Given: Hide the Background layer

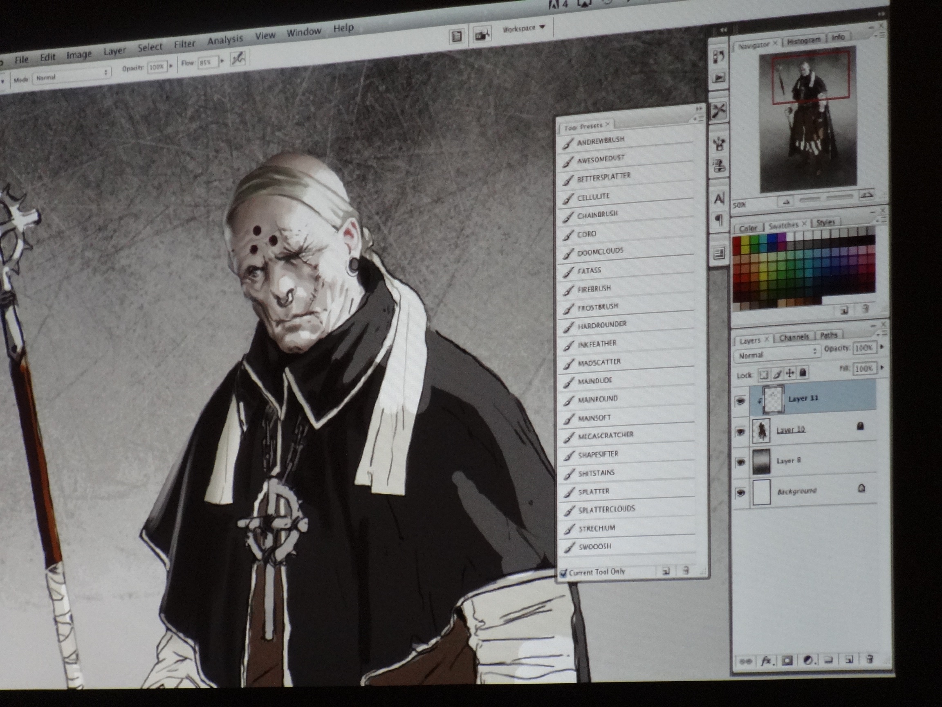Looking at the screenshot, I should coord(741,493).
